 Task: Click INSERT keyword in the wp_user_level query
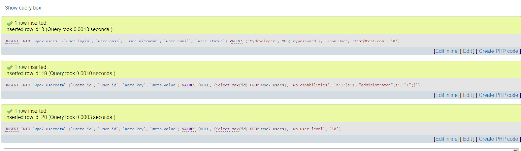12,129
